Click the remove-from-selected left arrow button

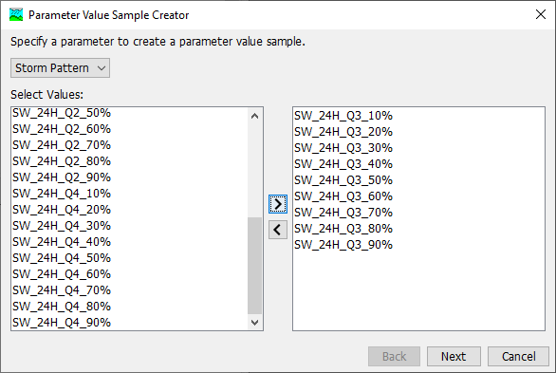tap(278, 230)
